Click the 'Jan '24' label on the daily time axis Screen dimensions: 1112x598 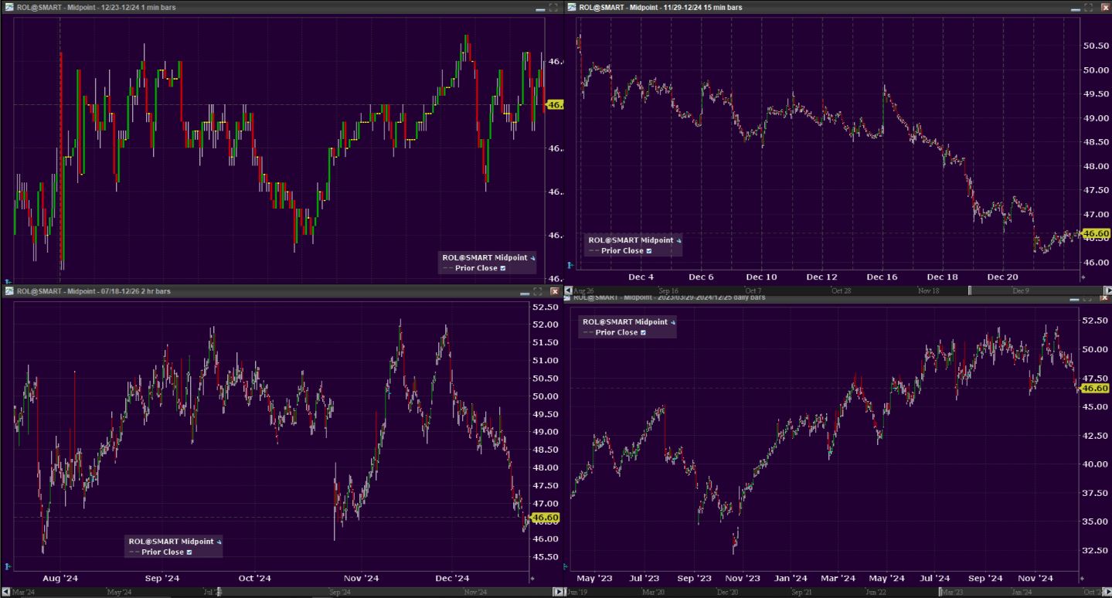[x=791, y=578]
